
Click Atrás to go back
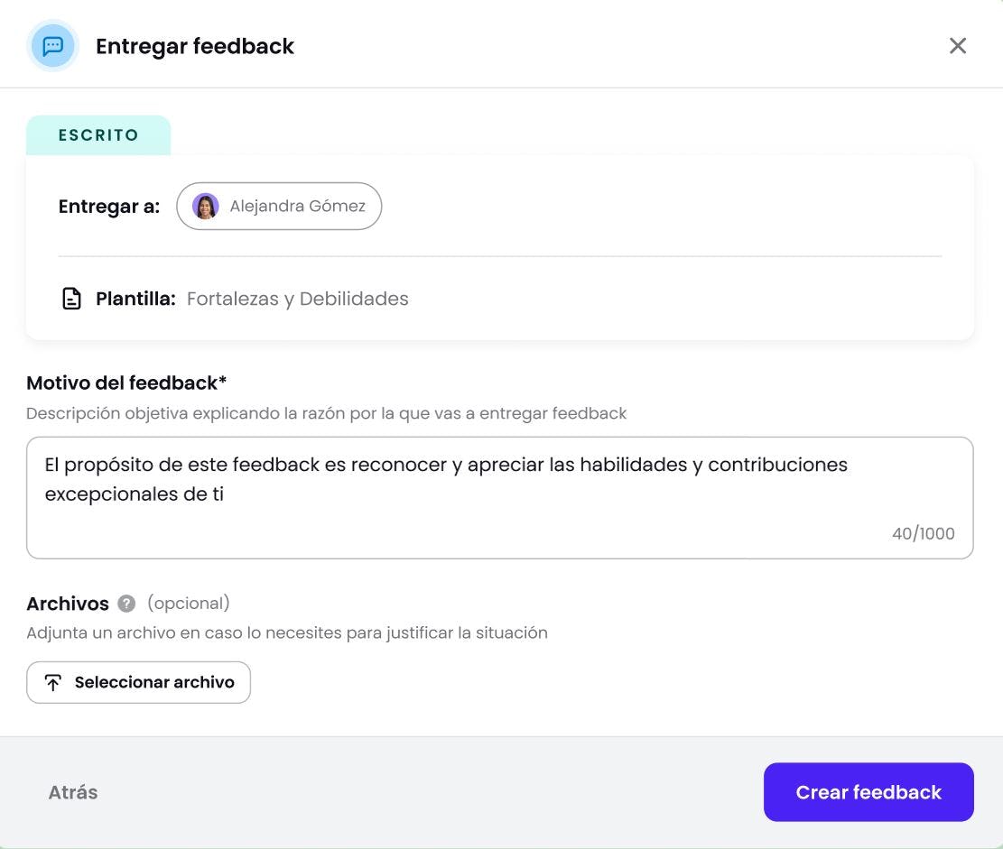coord(72,791)
